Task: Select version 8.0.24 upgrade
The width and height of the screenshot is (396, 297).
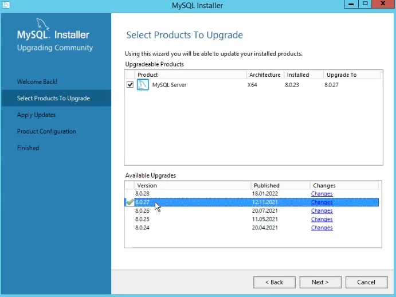Action: [142, 228]
